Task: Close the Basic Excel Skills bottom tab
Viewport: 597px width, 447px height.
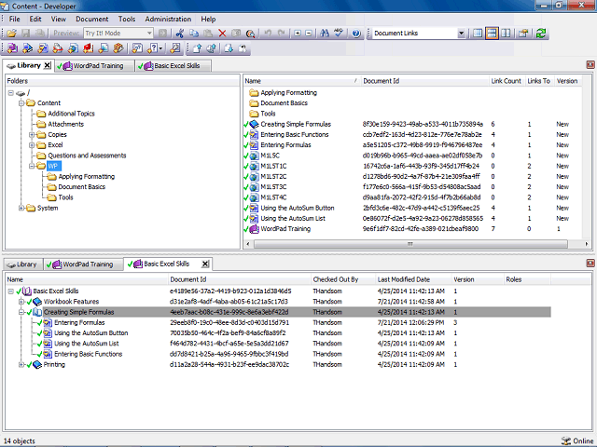Action: [x=205, y=264]
